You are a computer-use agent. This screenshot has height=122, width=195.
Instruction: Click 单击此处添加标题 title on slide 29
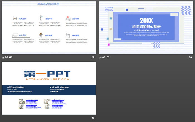point(48,4)
